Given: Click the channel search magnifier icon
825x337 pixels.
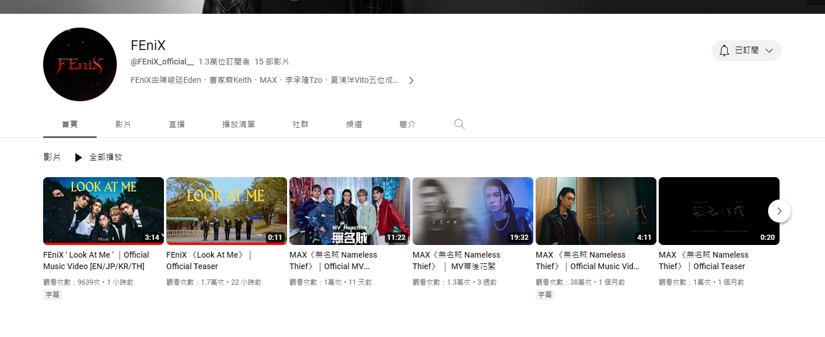Looking at the screenshot, I should [x=459, y=124].
